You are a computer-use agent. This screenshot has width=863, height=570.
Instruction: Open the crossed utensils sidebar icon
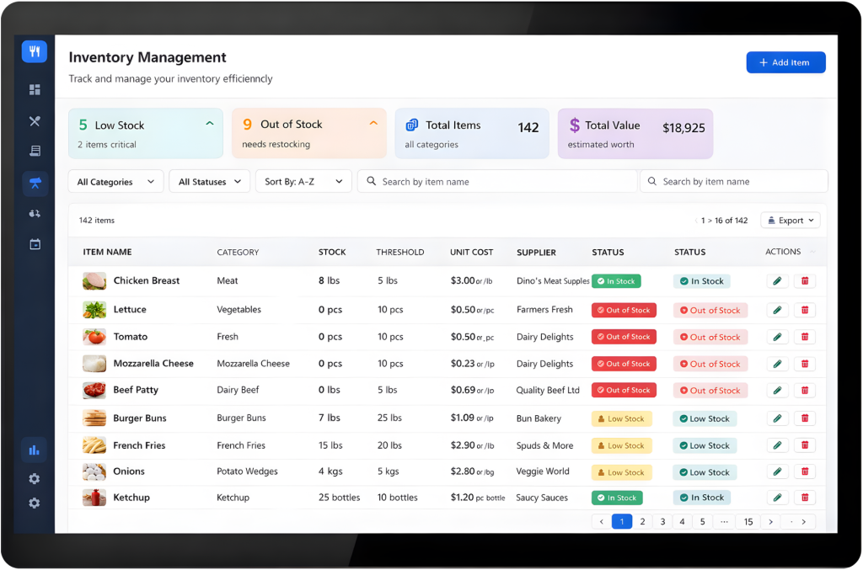[35, 121]
